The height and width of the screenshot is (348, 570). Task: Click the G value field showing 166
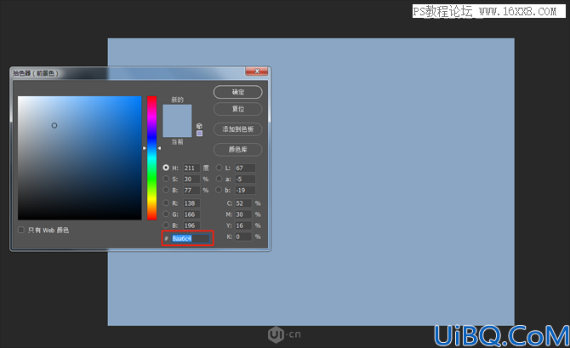(191, 214)
